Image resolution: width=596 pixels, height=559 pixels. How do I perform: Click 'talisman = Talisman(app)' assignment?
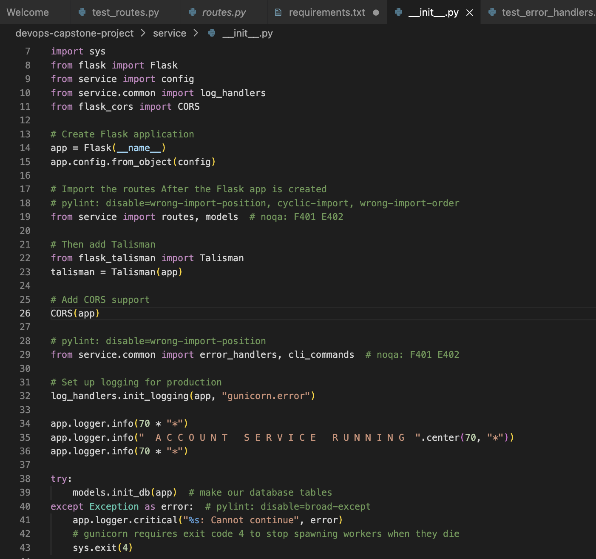click(x=117, y=272)
